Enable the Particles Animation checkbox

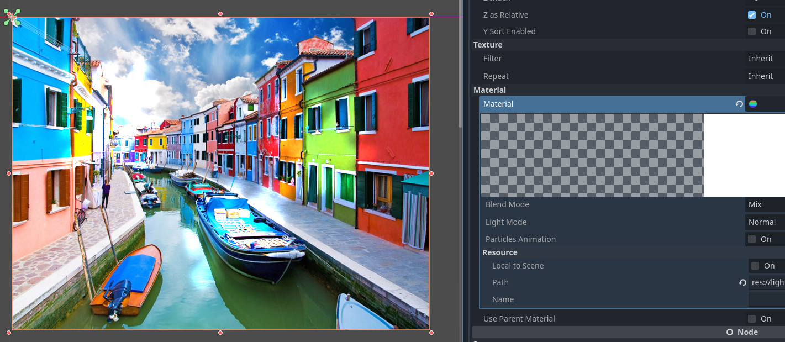(x=751, y=239)
